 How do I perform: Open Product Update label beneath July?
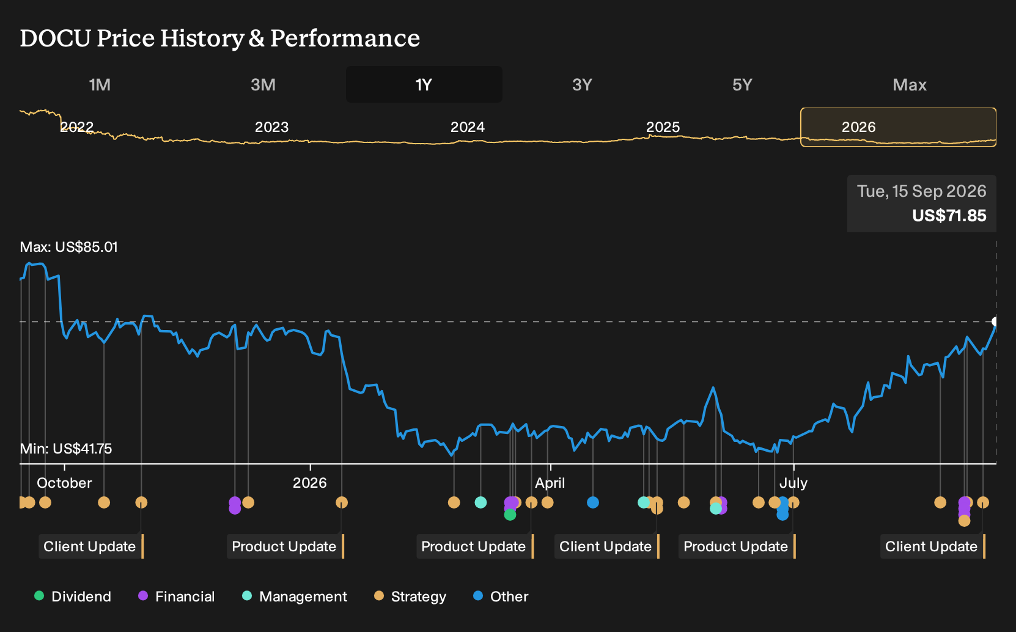[737, 546]
